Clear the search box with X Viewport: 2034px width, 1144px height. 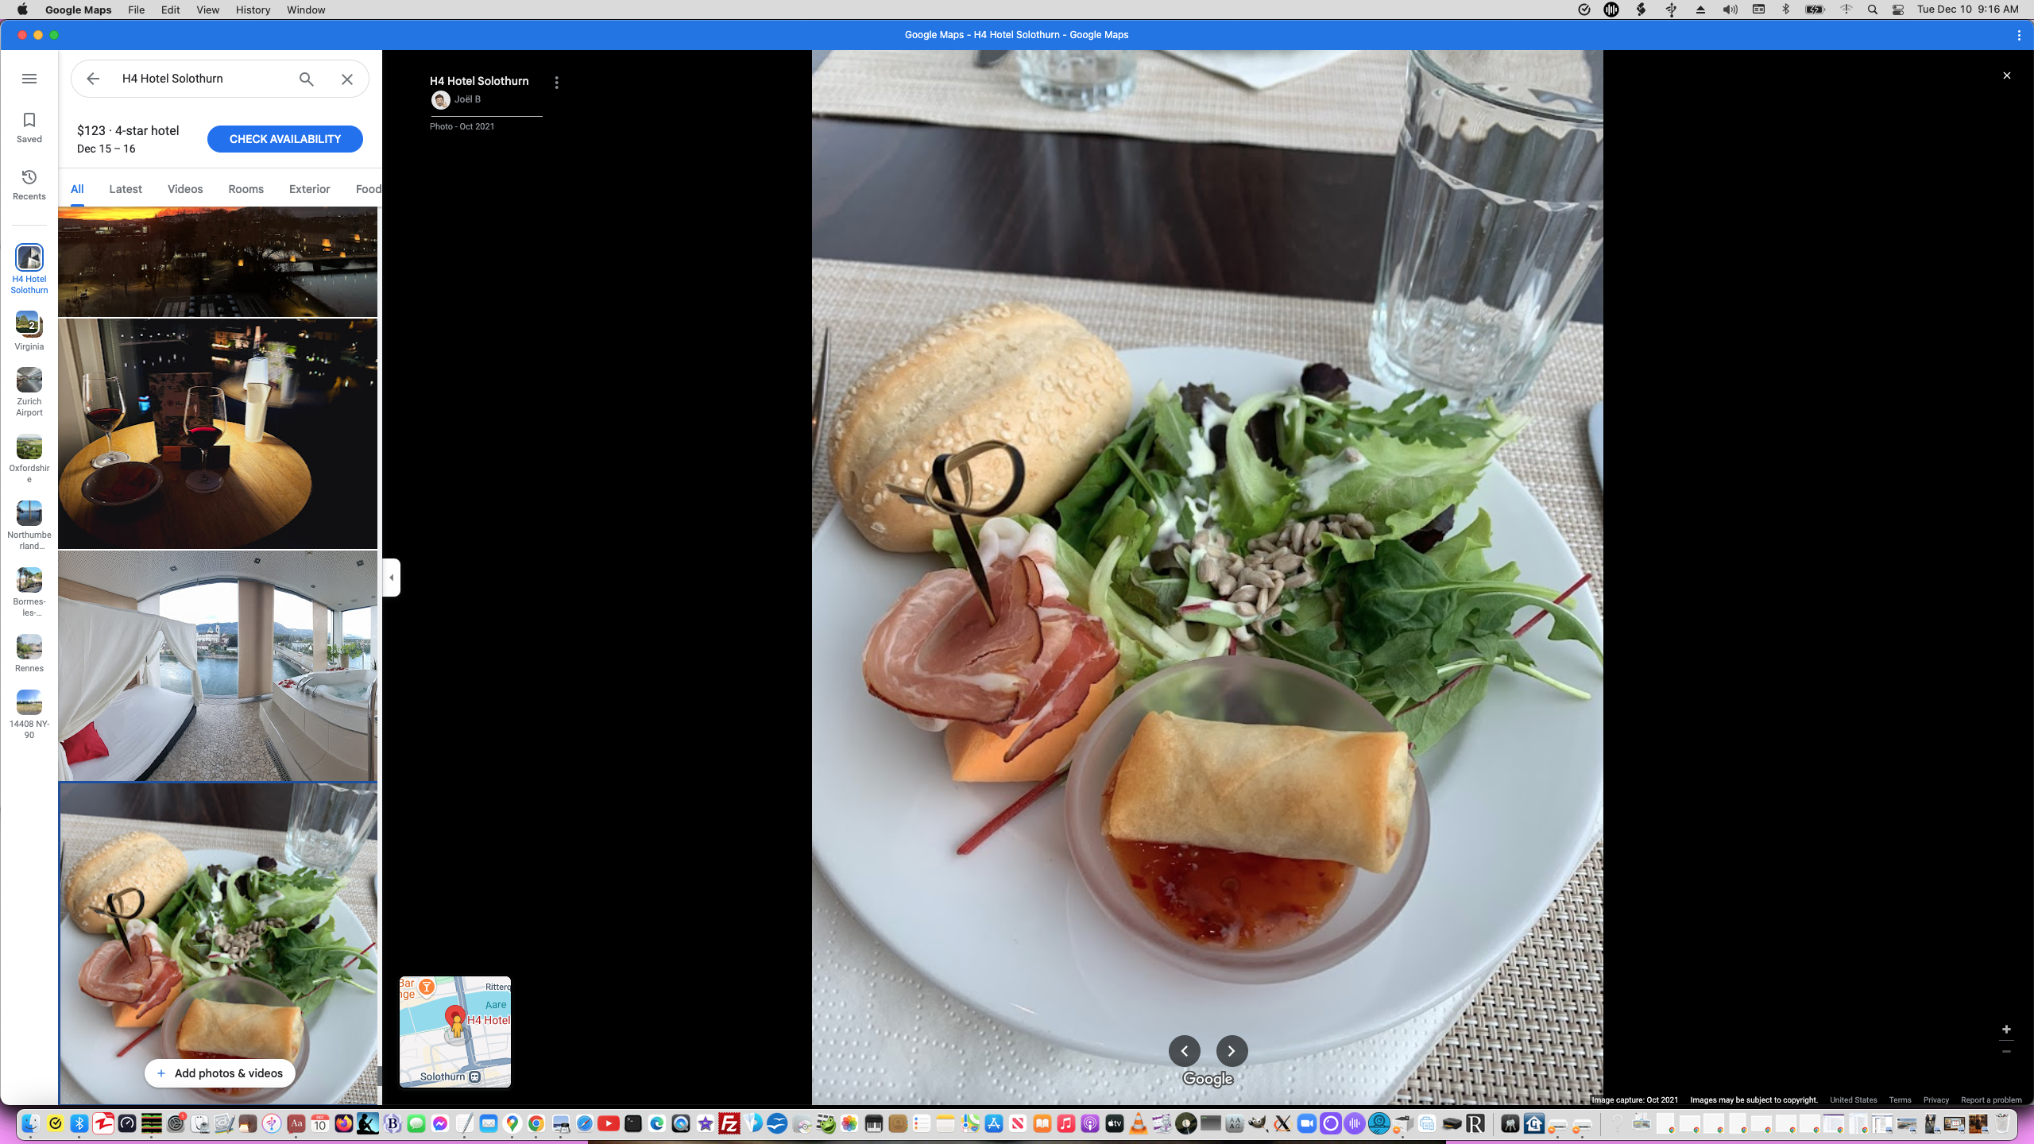coord(347,79)
